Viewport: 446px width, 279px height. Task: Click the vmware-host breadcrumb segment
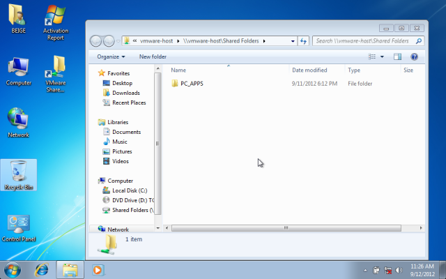click(156, 41)
